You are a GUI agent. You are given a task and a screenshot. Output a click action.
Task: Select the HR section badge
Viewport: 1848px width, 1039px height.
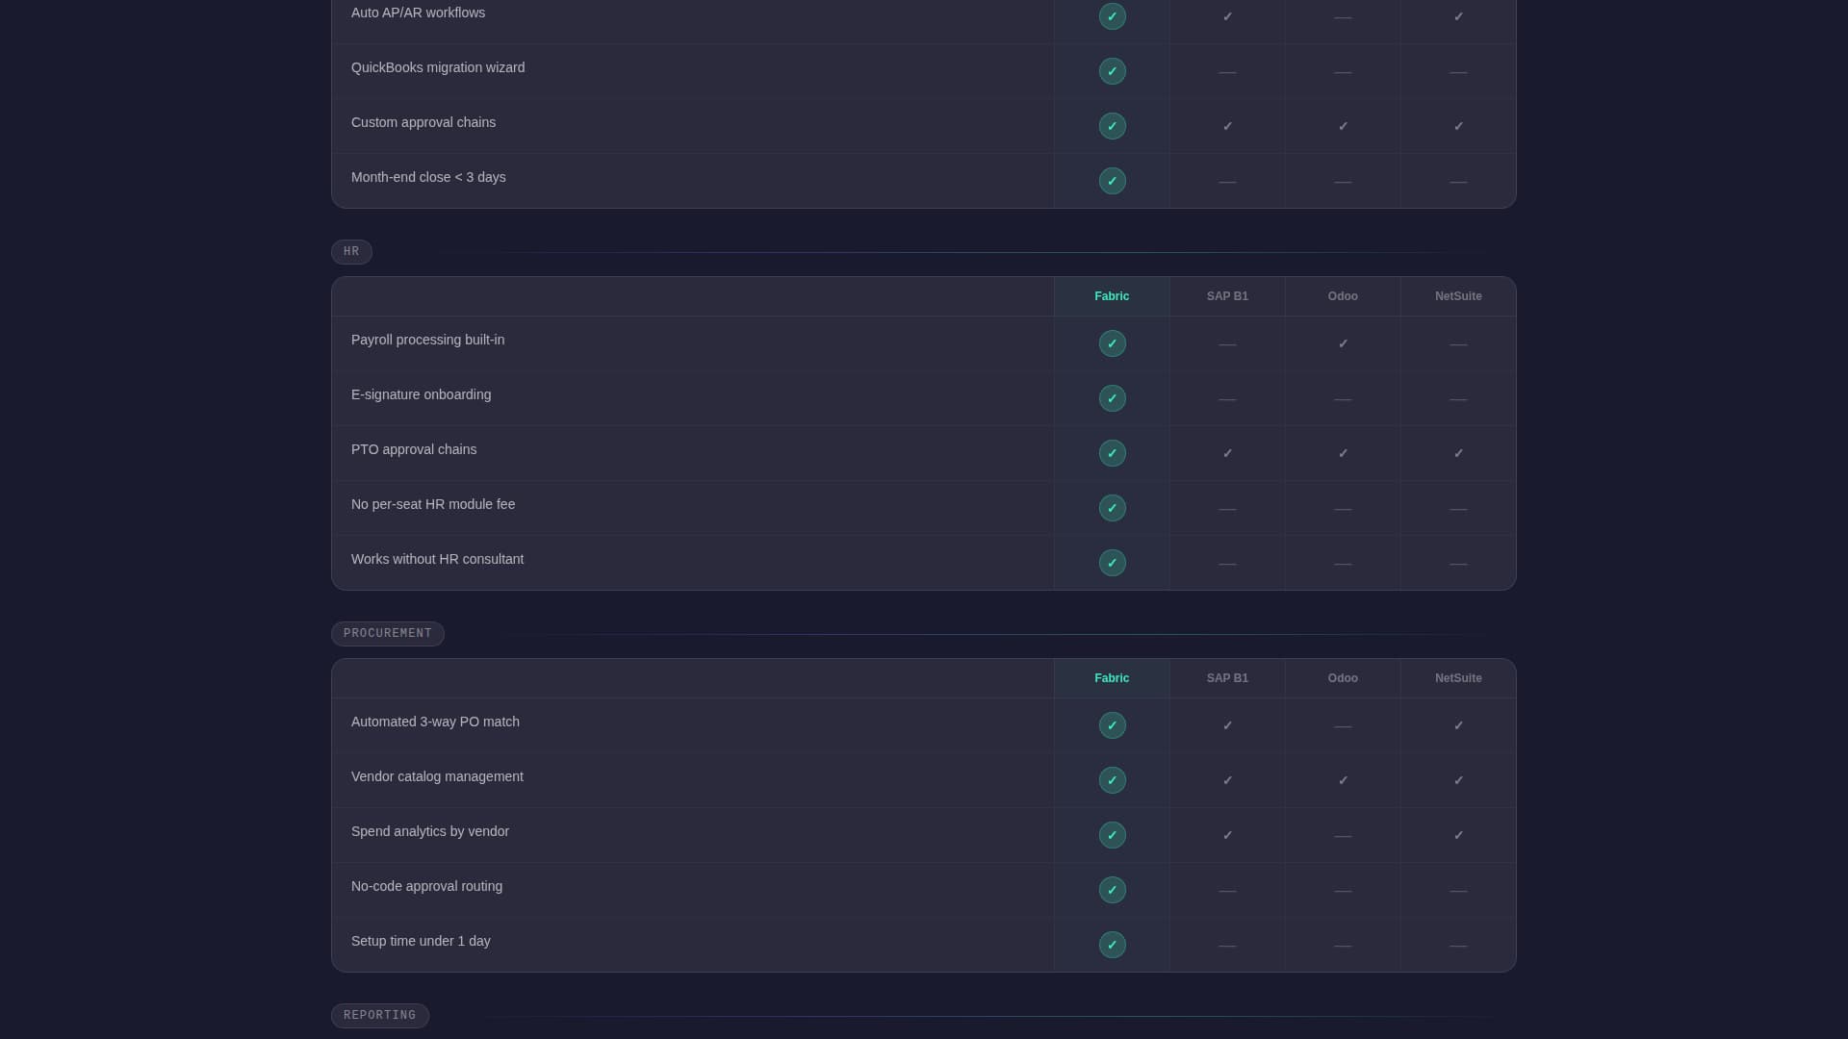pos(351,252)
